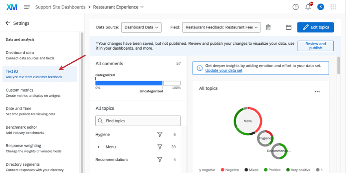
Task: Click the Find topics search field
Action: [138, 121]
